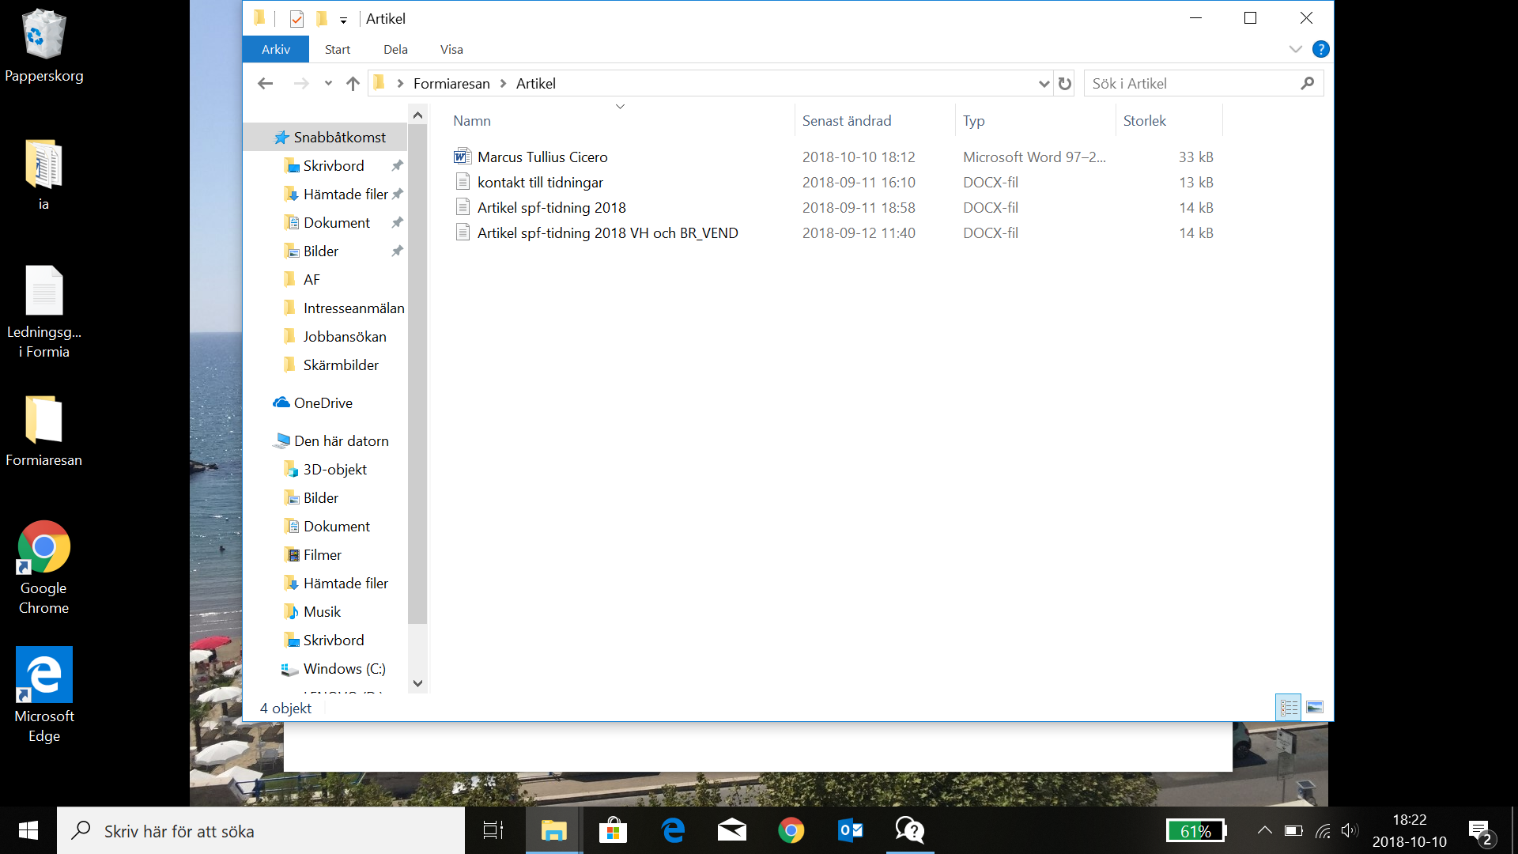Open Marcus Tullius Cicero Word document
Screen dimensions: 1518x854
point(542,157)
